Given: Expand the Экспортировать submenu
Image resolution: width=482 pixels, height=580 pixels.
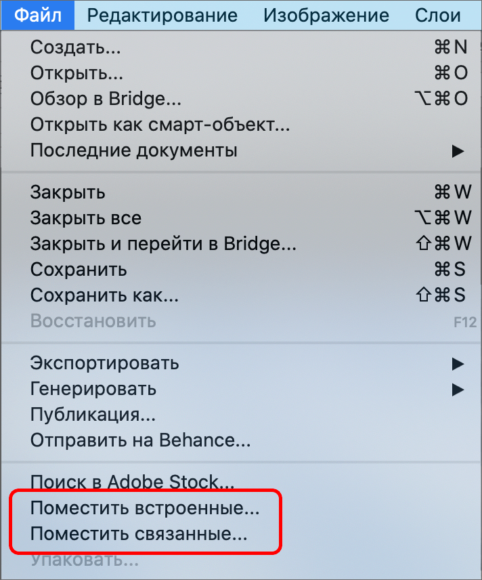Looking at the screenshot, I should click(x=104, y=363).
